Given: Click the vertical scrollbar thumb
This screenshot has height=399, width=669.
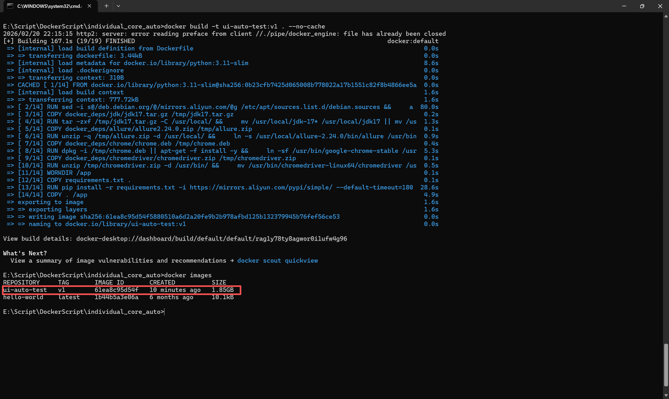Looking at the screenshot, I should (666, 365).
